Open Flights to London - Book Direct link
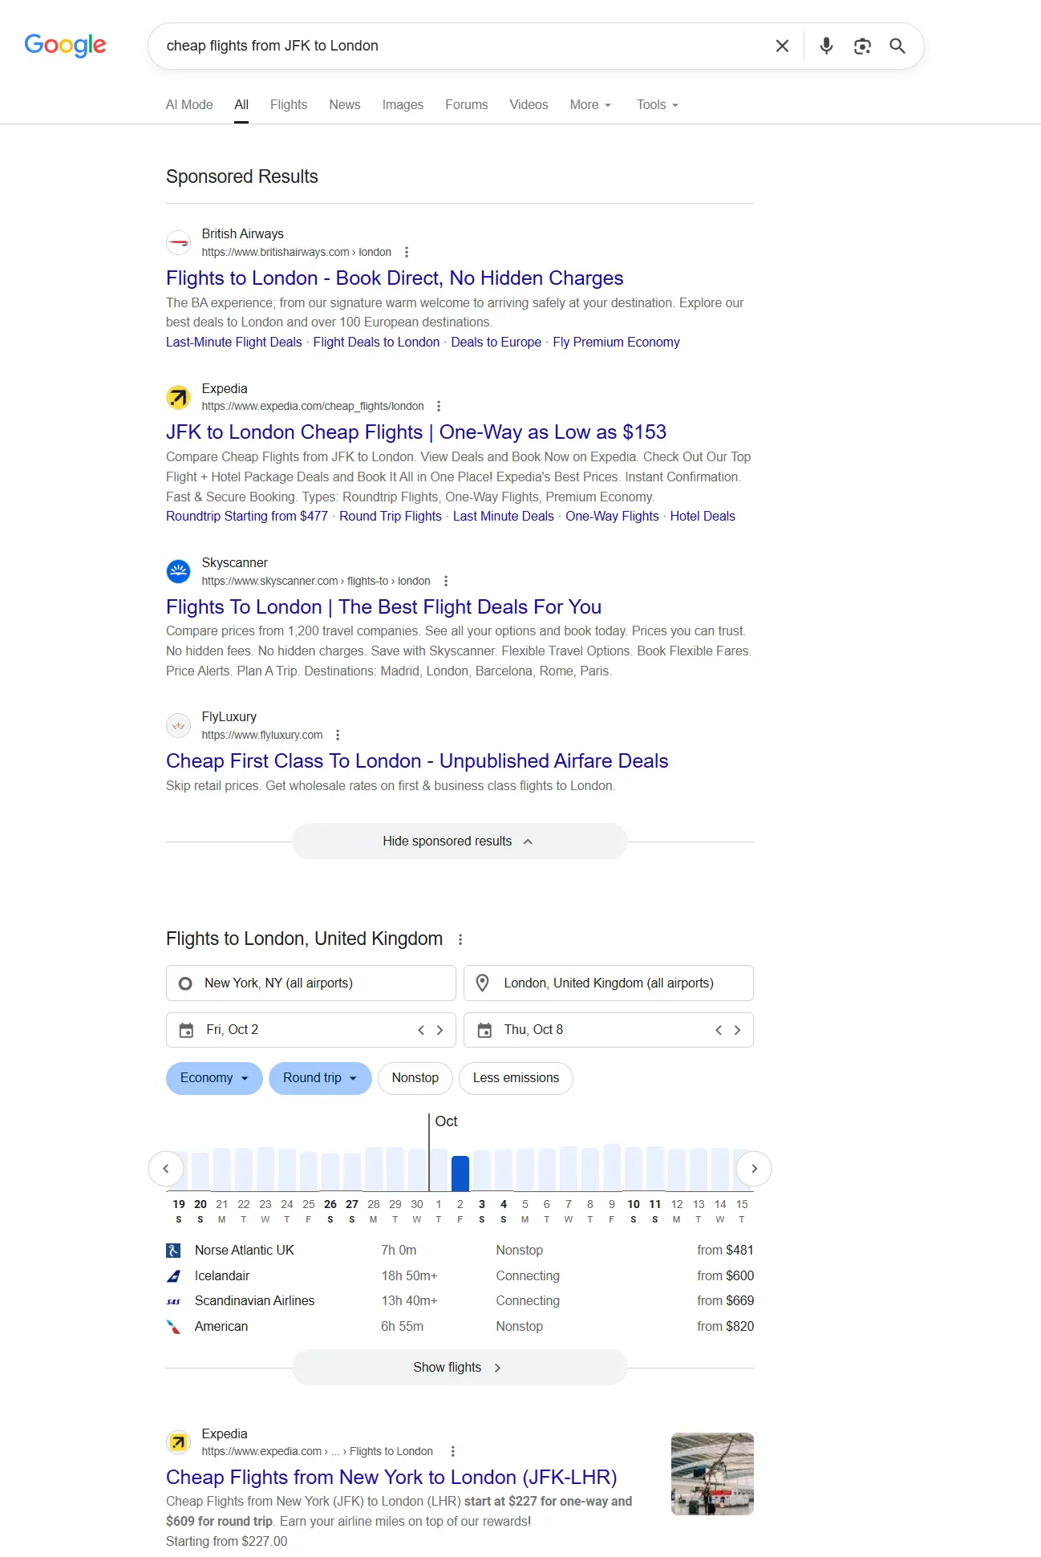The image size is (1041, 1557). (x=395, y=278)
